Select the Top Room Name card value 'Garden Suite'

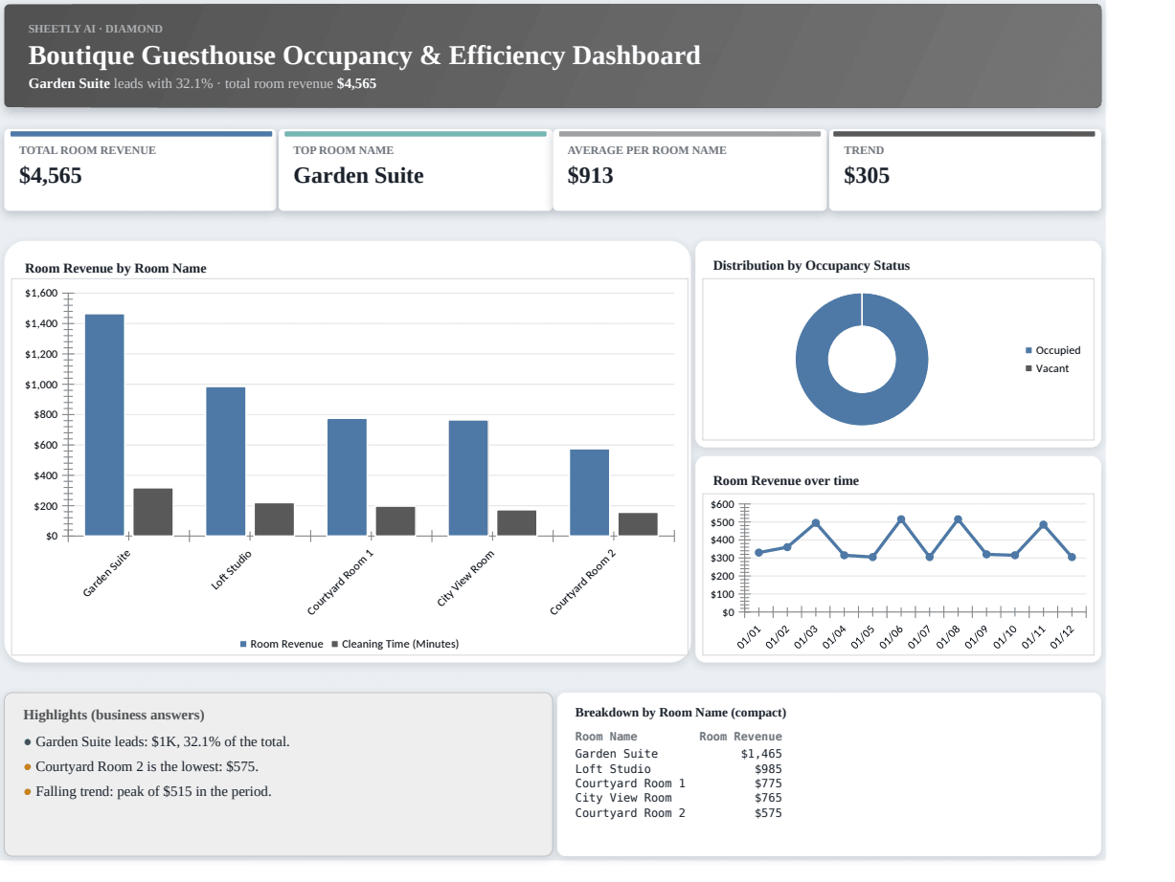coord(358,175)
